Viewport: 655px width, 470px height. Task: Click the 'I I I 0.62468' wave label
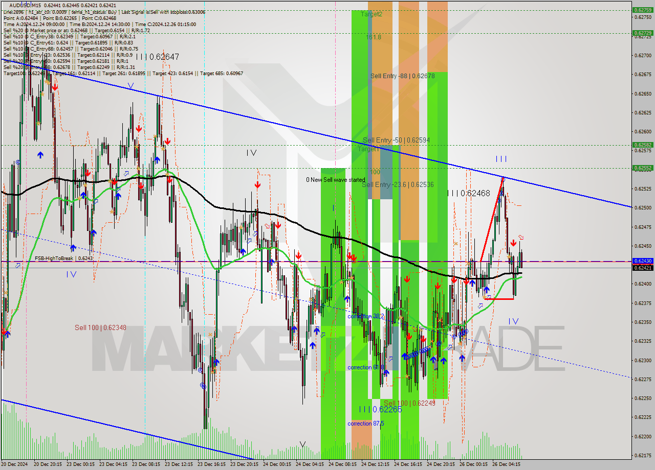coord(469,193)
